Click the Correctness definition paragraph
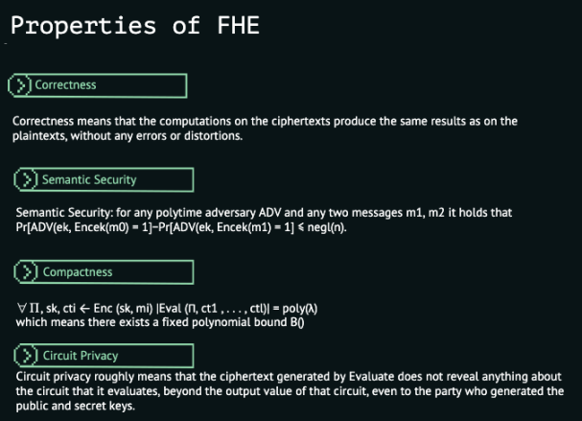 point(265,129)
